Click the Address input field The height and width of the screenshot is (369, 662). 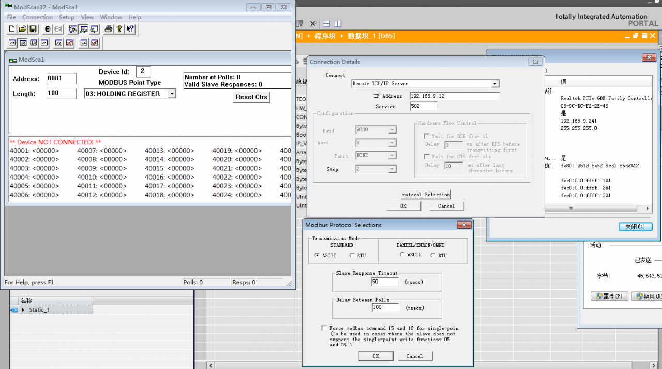click(x=62, y=79)
